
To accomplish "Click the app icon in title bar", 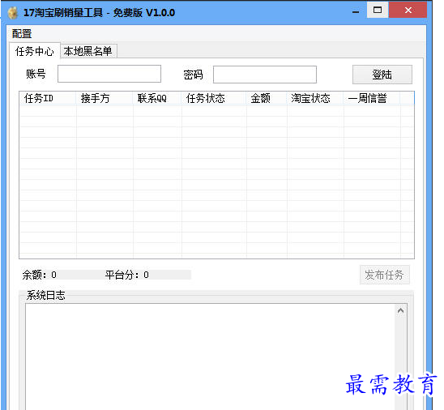I will tap(12, 13).
